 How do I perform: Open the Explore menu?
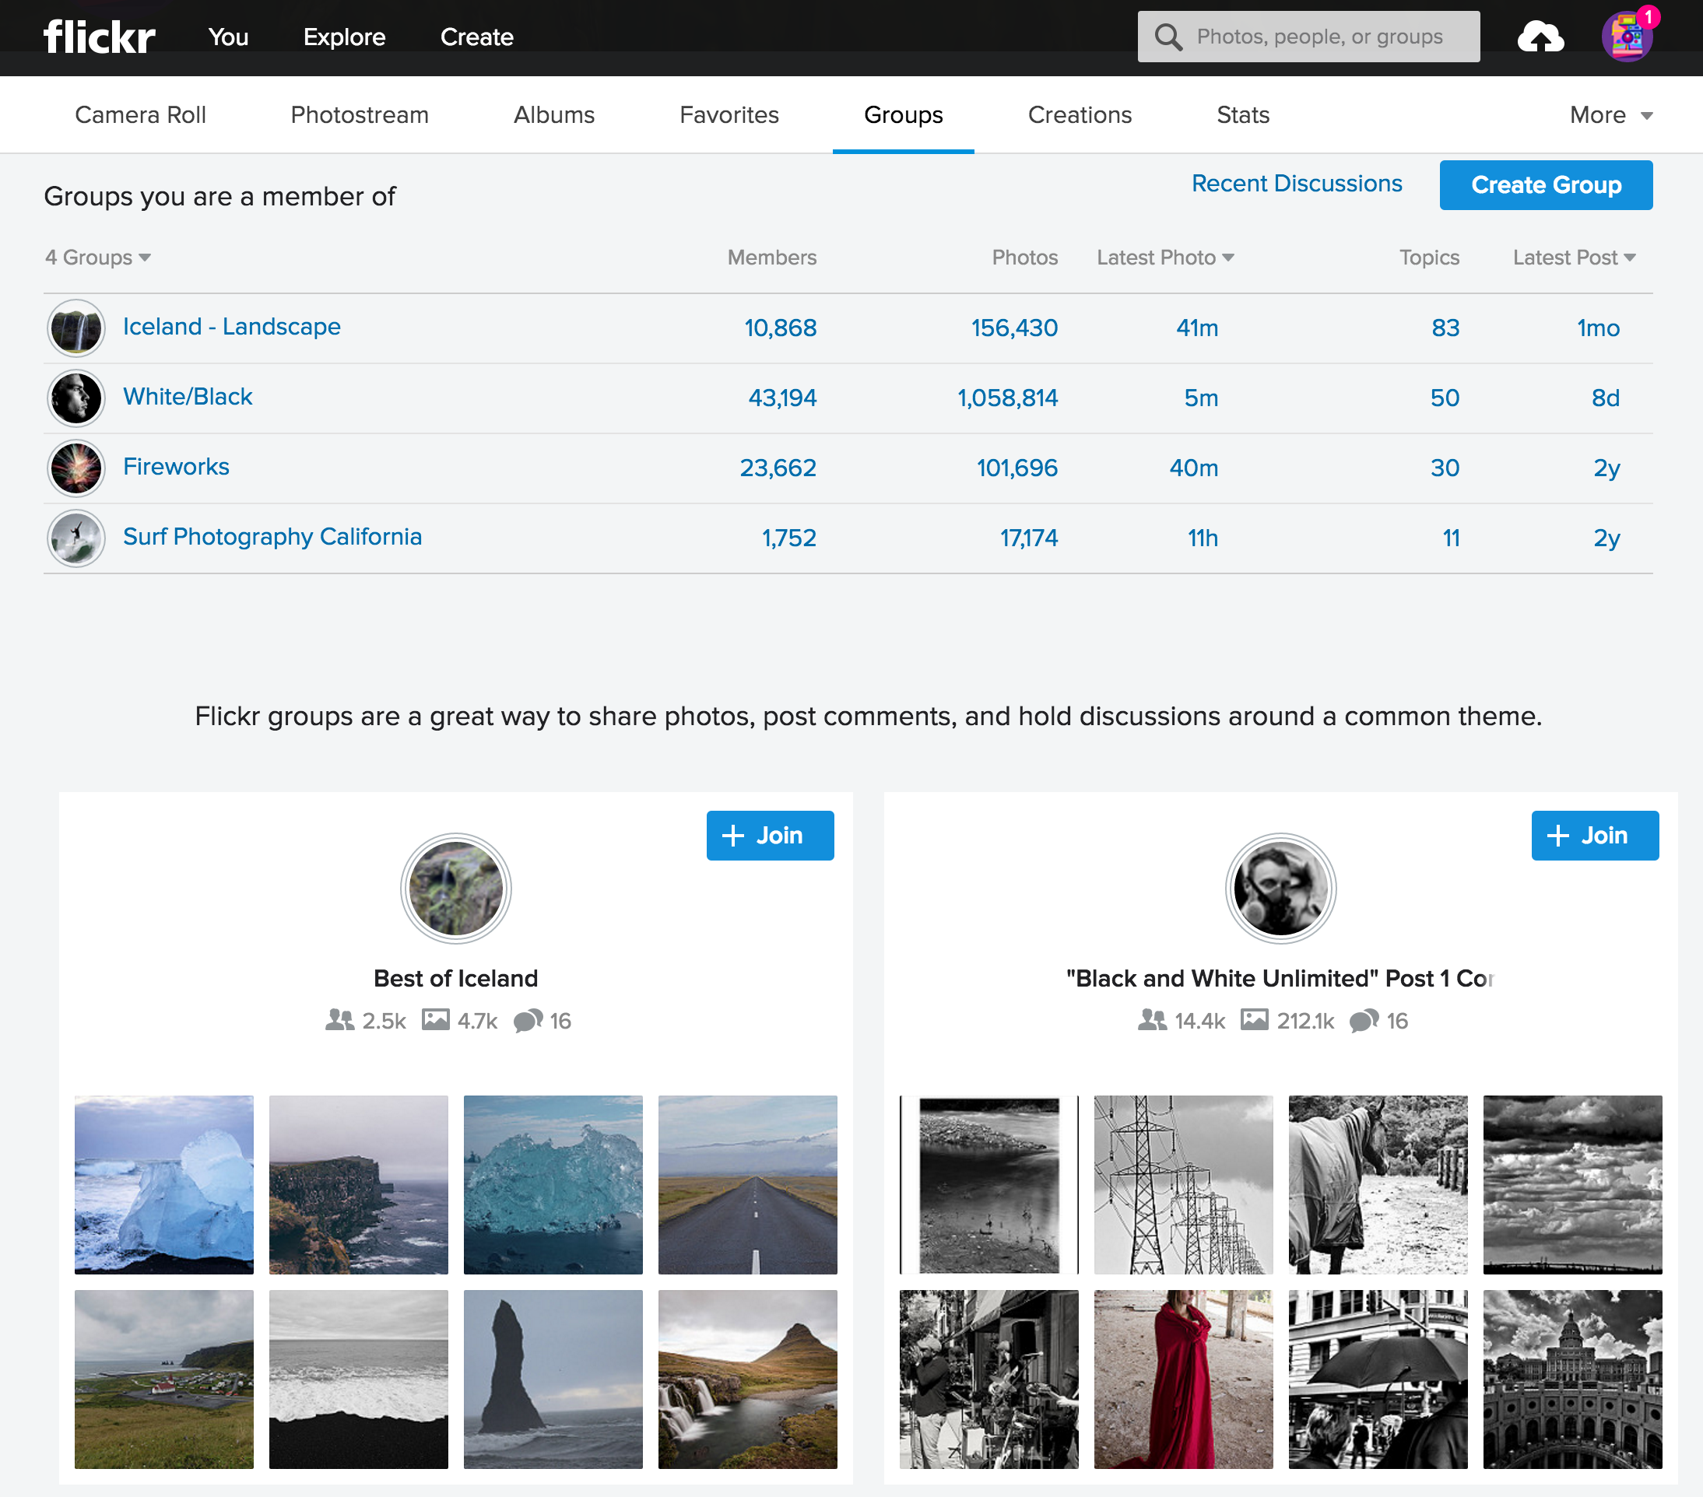[344, 37]
